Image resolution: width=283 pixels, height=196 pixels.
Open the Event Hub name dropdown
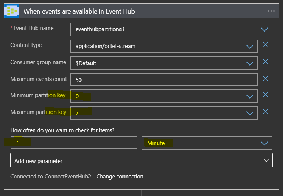pyautogui.click(x=264, y=29)
